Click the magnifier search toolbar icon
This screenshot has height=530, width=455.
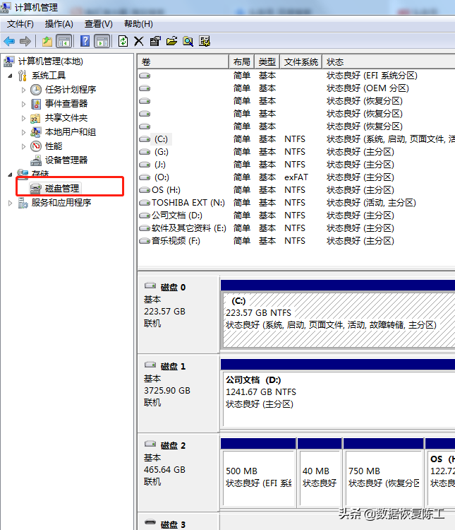pyautogui.click(x=188, y=41)
